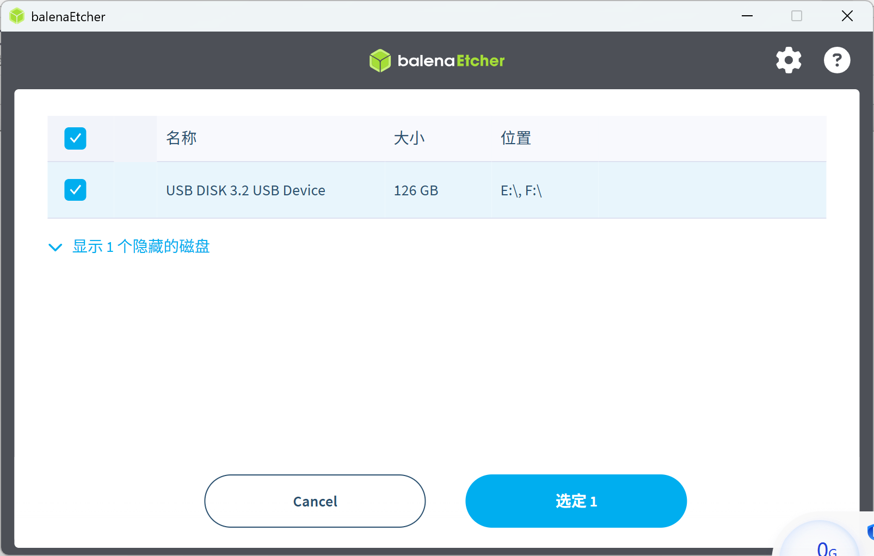The height and width of the screenshot is (556, 874).
Task: Click the green cube in the balenaEtcher wordmark
Action: [380, 60]
